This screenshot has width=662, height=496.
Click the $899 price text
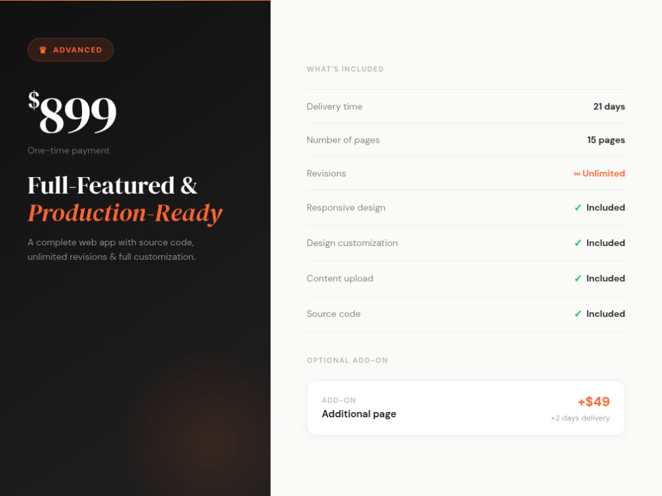(72, 112)
